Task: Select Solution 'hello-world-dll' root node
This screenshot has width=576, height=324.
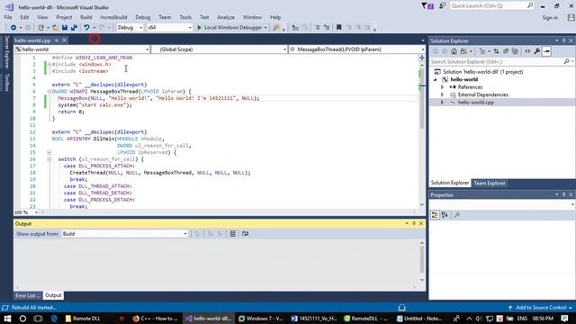Action: coord(482,72)
